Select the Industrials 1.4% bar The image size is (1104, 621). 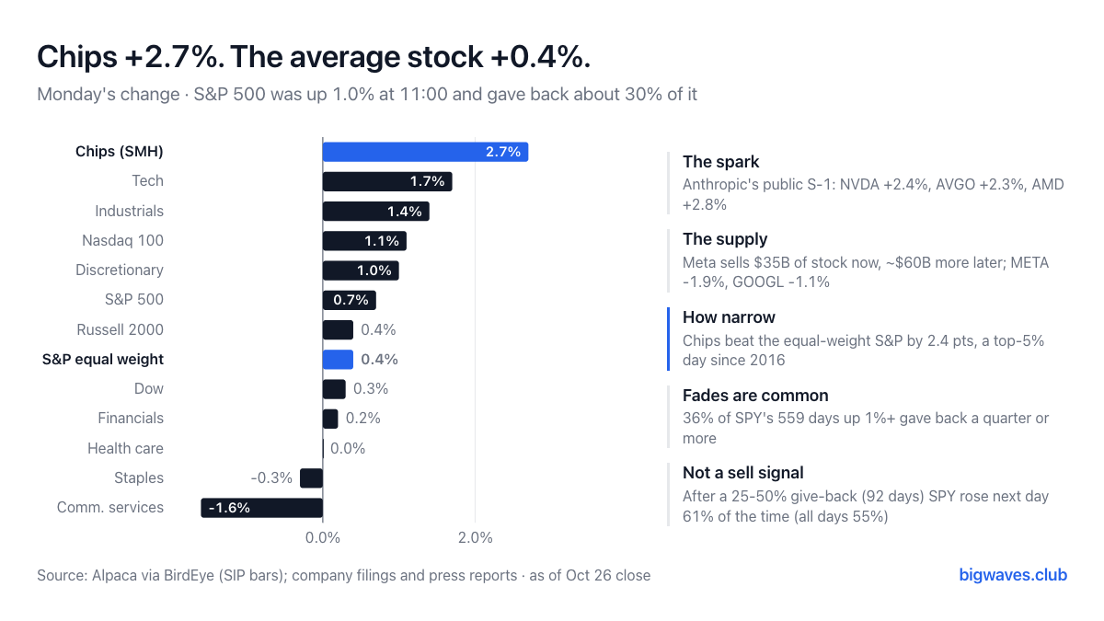coord(376,211)
